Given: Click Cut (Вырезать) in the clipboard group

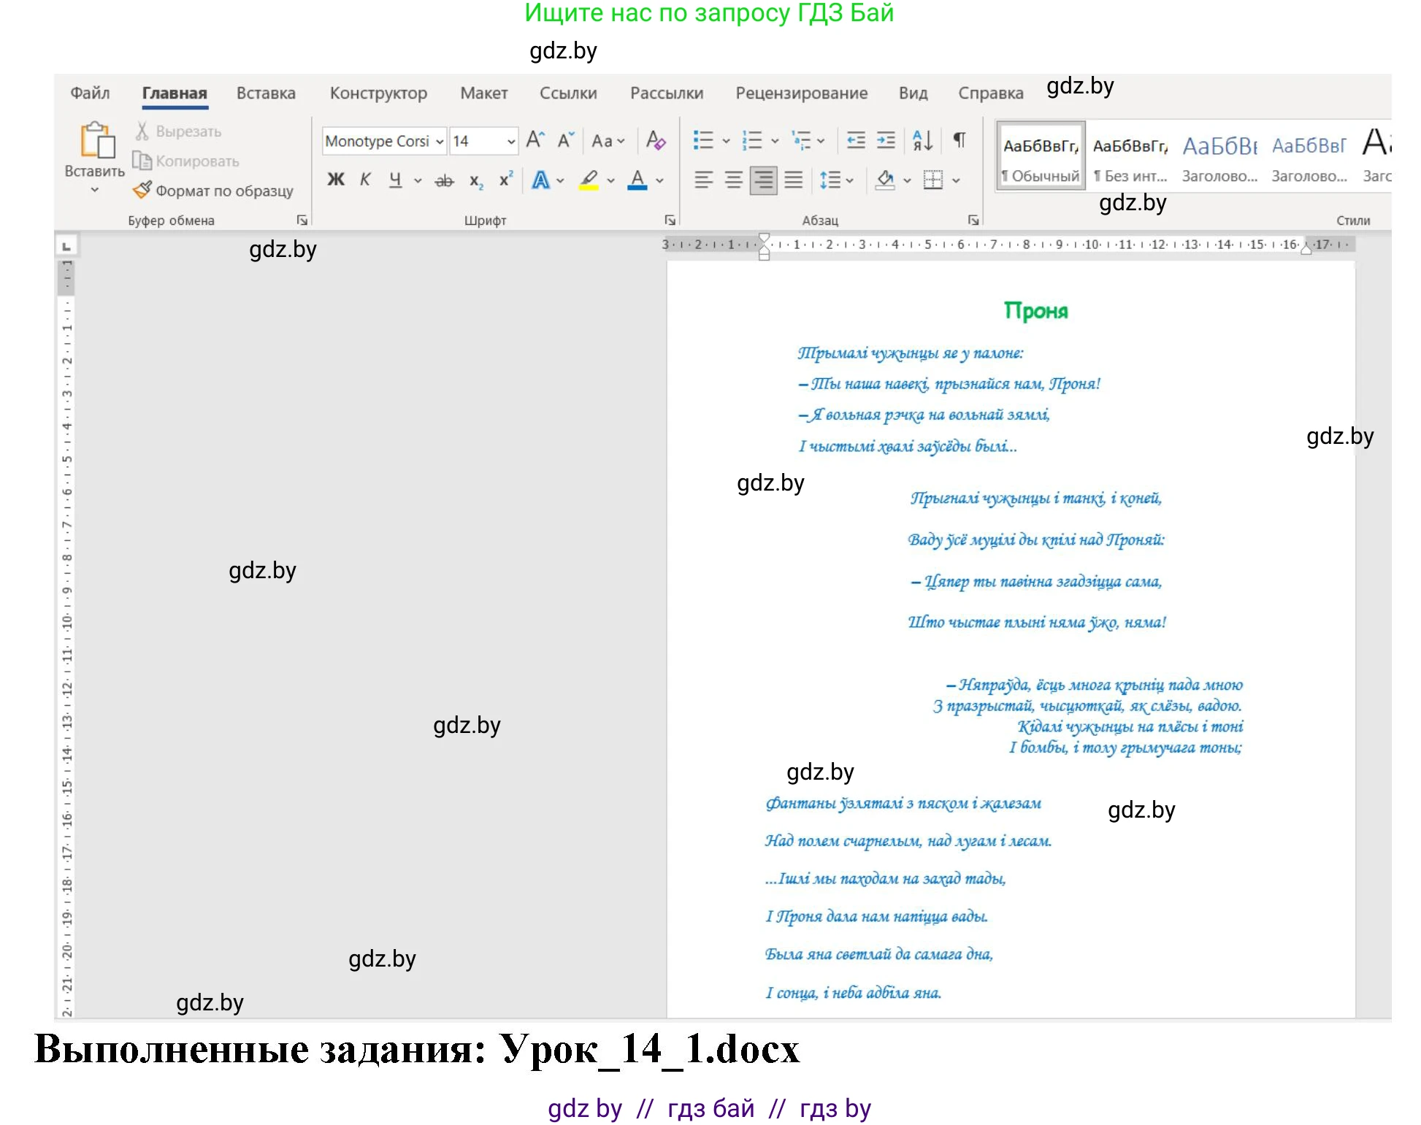Looking at the screenshot, I should 178,131.
